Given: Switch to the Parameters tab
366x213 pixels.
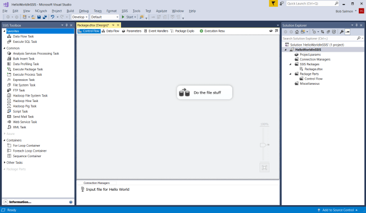Looking at the screenshot, I should [x=132, y=31].
